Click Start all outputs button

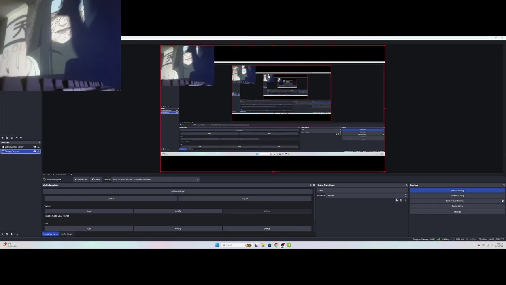pyautogui.click(x=111, y=199)
